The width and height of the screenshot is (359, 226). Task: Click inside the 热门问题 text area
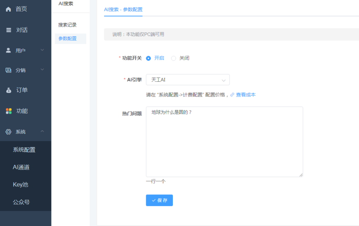(224, 140)
